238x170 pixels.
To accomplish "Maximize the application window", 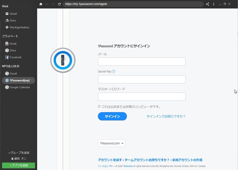I will click(x=225, y=4).
